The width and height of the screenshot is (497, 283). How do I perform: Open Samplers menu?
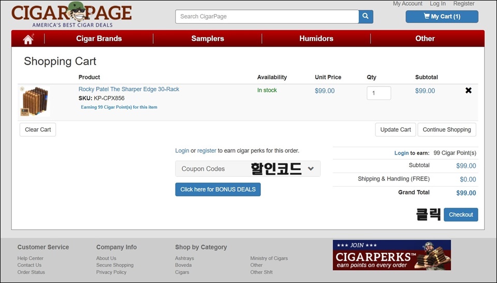click(208, 39)
